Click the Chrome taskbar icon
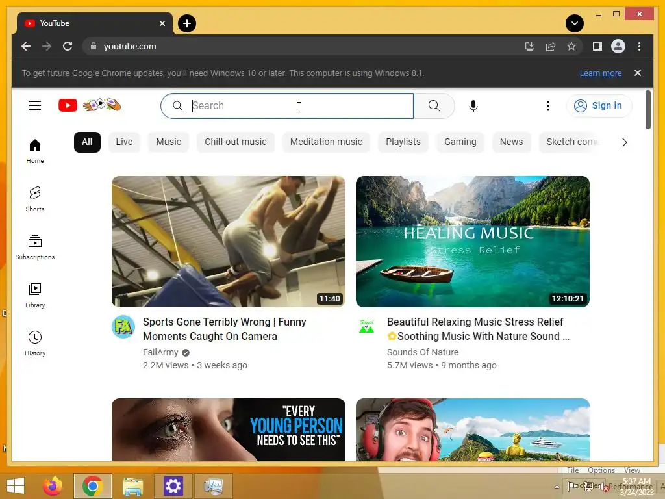665x499 pixels. coord(92,486)
